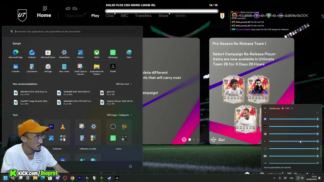This screenshot has height=182, width=324.
Task: Launch Outlook from pinned apps
Action: 32,54
